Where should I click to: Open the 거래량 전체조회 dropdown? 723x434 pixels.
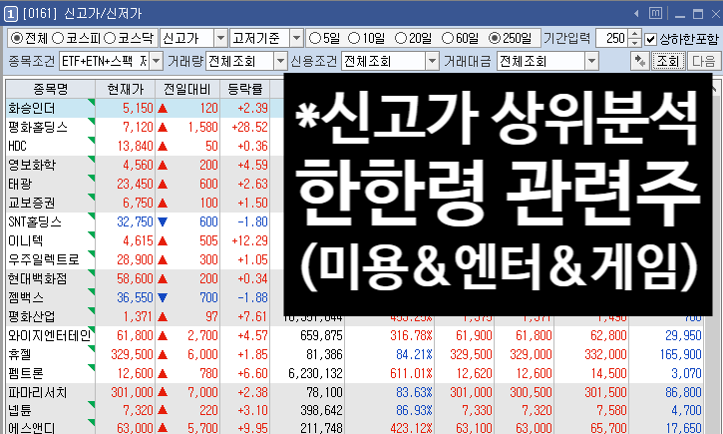click(x=280, y=61)
